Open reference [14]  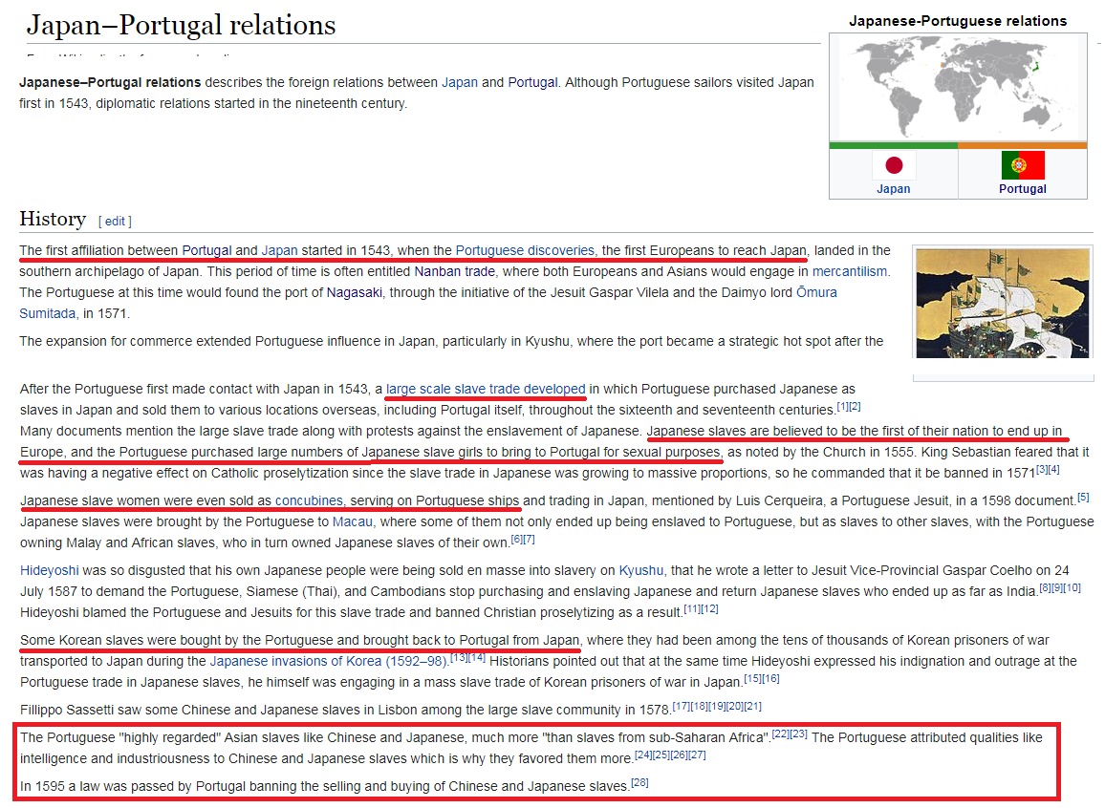[x=477, y=657]
